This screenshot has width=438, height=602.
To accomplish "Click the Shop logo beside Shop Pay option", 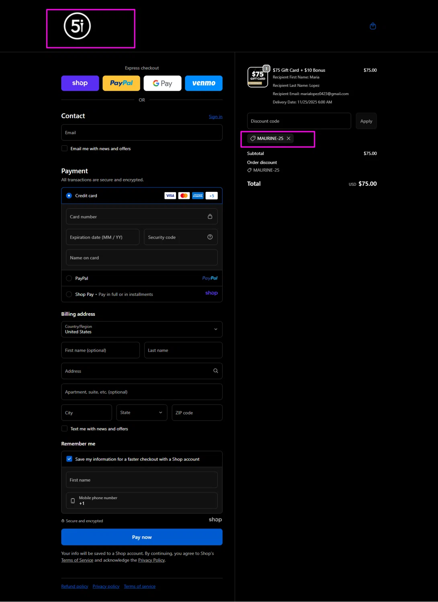I will (211, 293).
